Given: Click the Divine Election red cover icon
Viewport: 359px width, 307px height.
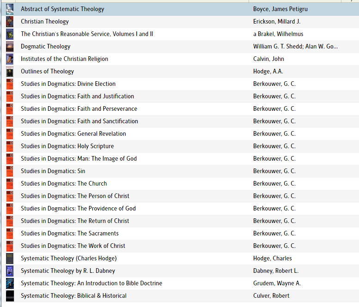Looking at the screenshot, I should (10, 84).
